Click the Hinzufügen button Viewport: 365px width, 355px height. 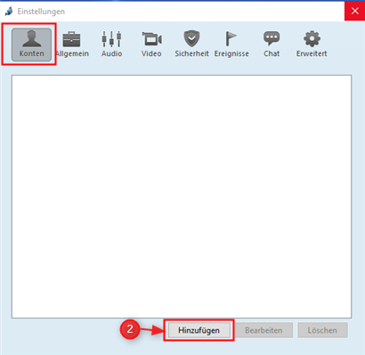[199, 330]
